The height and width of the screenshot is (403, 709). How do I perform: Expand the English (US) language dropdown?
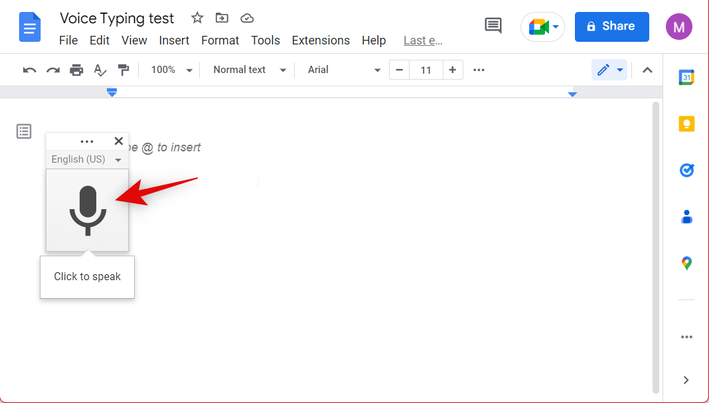[x=86, y=159]
